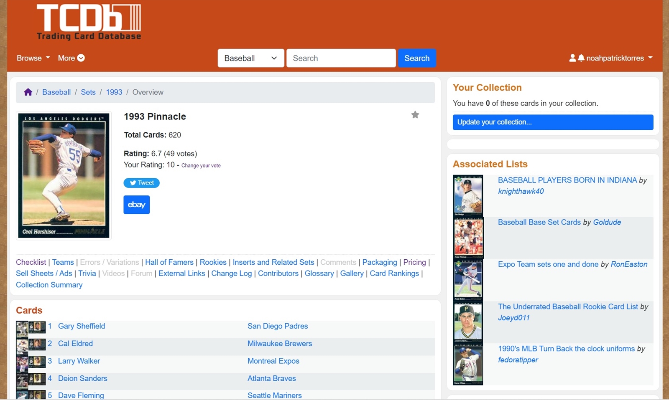Open Collection Summary link
This screenshot has width=669, height=400.
49,285
